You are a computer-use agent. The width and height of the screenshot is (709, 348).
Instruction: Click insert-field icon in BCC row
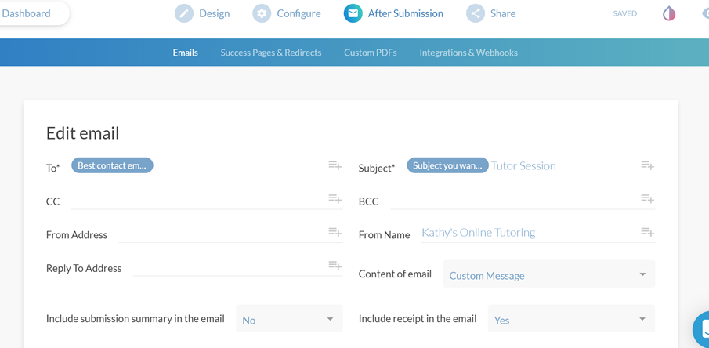pos(648,198)
